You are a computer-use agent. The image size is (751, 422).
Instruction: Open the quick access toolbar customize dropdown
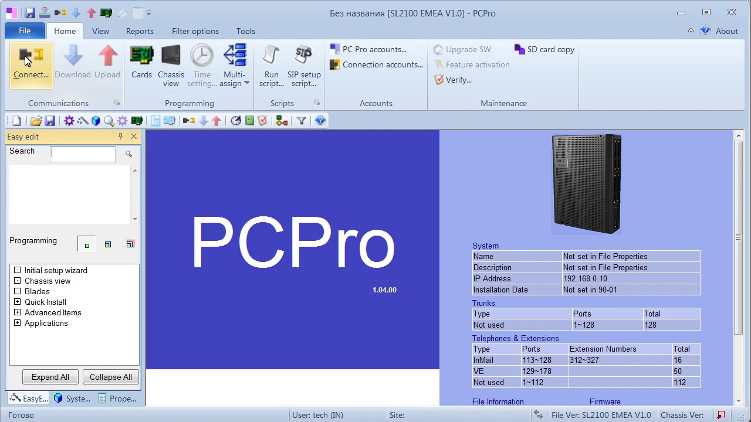coord(148,13)
